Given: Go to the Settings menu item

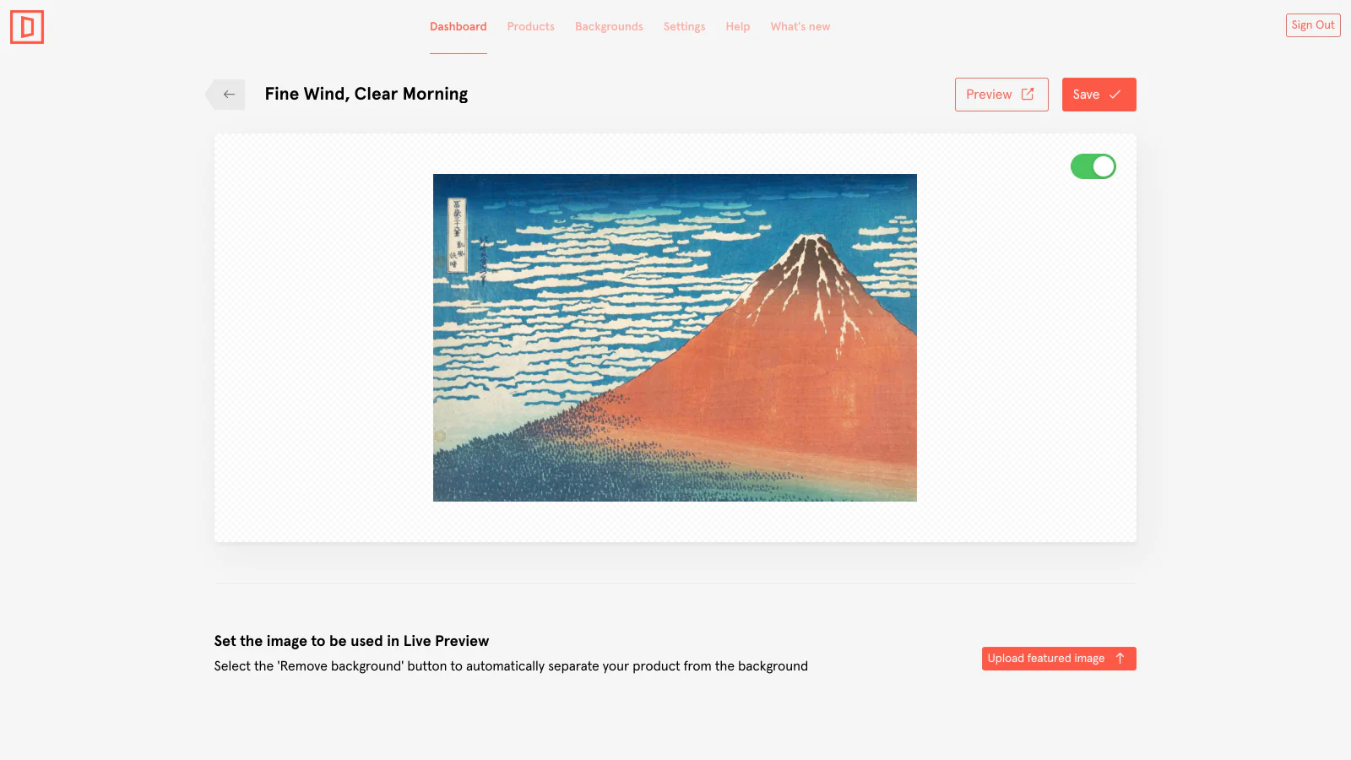Looking at the screenshot, I should click(684, 26).
